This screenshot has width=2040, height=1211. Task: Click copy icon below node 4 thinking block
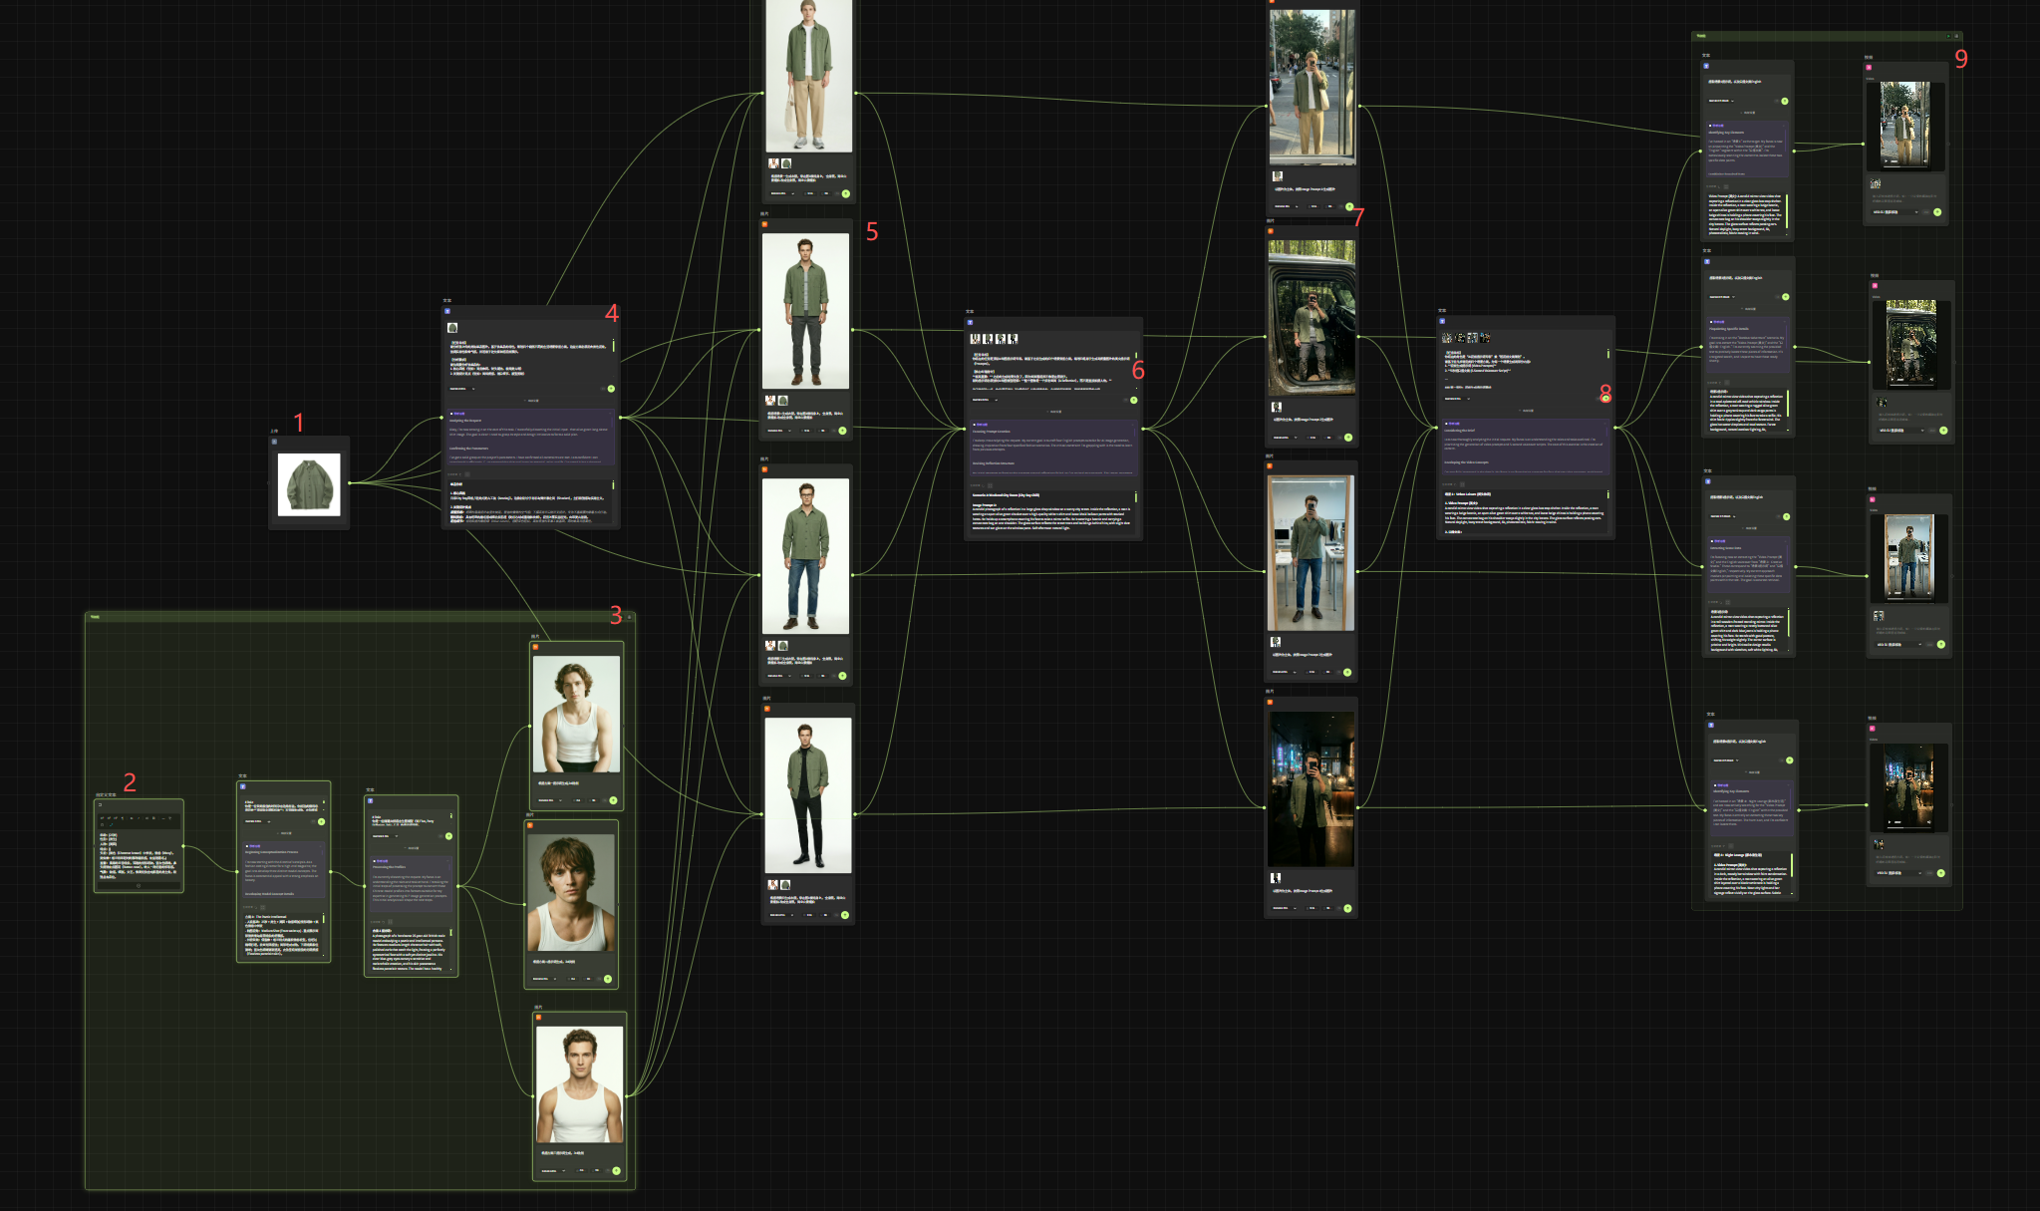467,474
